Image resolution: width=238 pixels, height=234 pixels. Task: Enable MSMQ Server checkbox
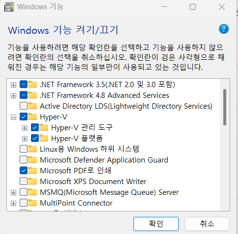click(24, 192)
